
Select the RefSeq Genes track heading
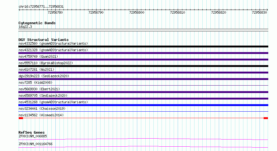click(x=32, y=132)
